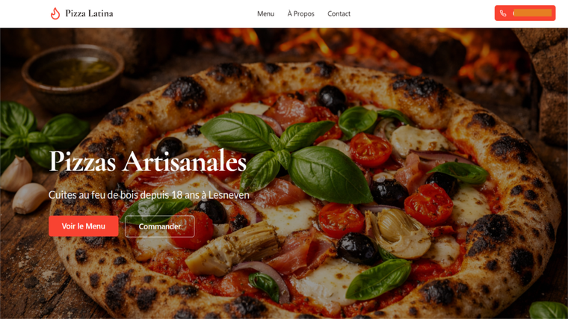Open the Contact navigation link
Viewport: 568px width, 319px height.
coord(339,13)
